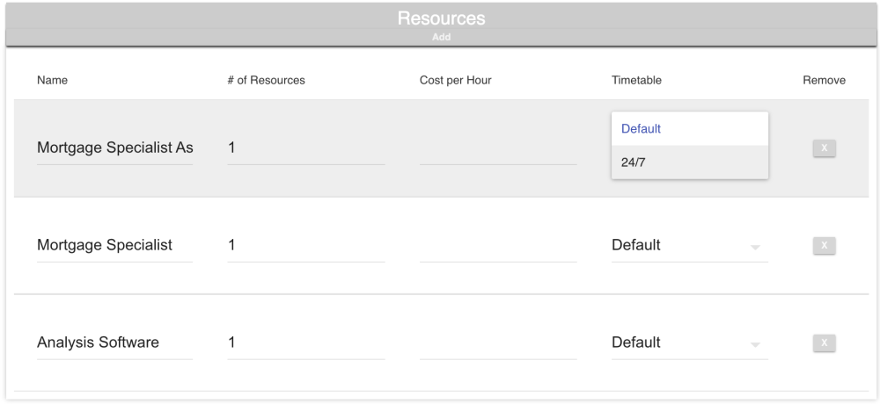The height and width of the screenshot is (404, 880).
Task: Remove the Mortgage Specialist Assistant resource row
Action: pos(824,148)
